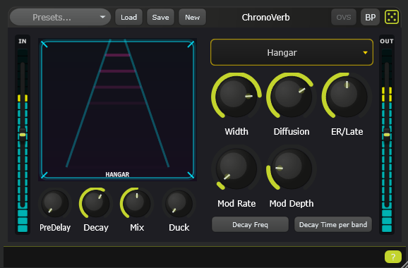Toggle the BP bypass button
This screenshot has width=408, height=268.
[x=370, y=17]
